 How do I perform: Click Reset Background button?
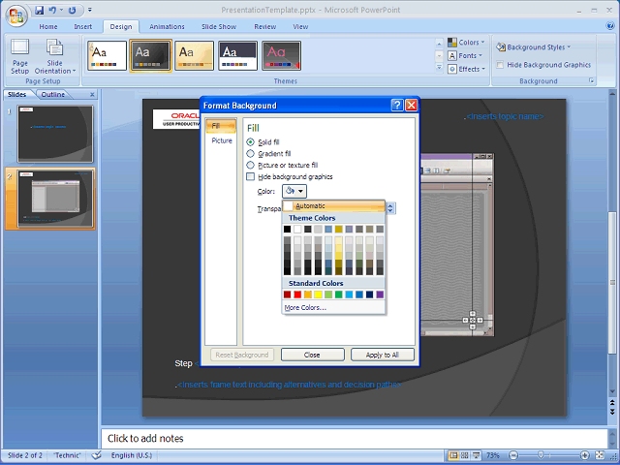click(242, 355)
